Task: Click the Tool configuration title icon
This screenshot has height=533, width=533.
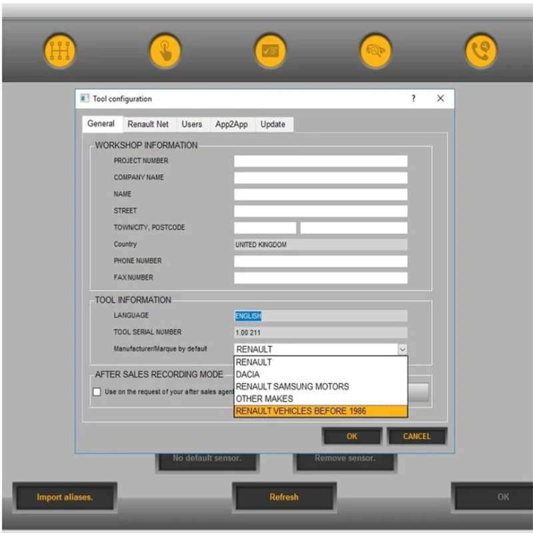Action: click(85, 99)
